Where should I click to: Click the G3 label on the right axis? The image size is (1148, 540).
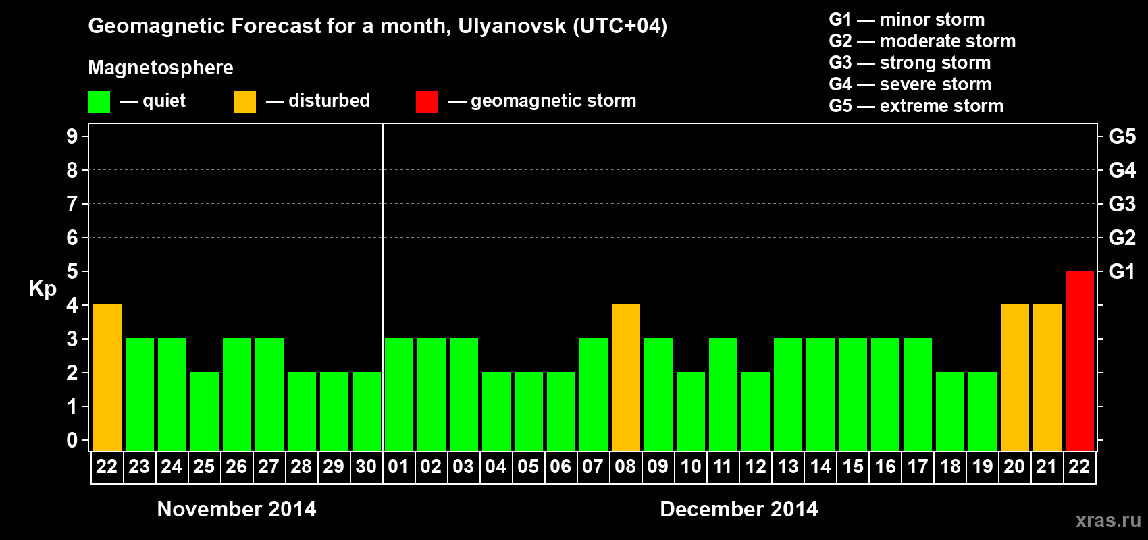1122,205
